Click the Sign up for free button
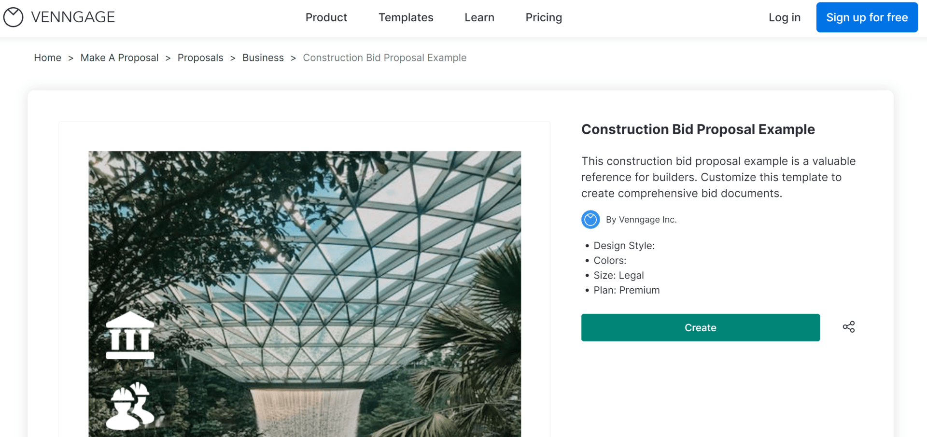Viewport: 927px width, 437px height. 867,17
